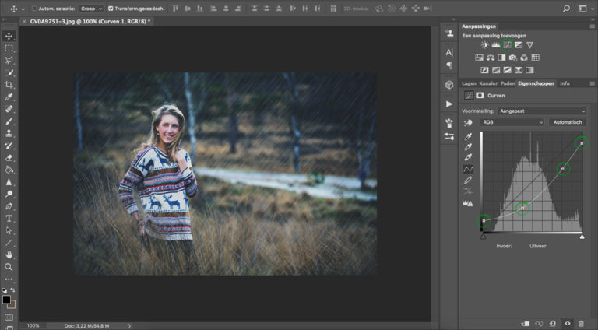598x330 pixels.
Task: Open Move tool preset picker arrow
Action: 23,9
